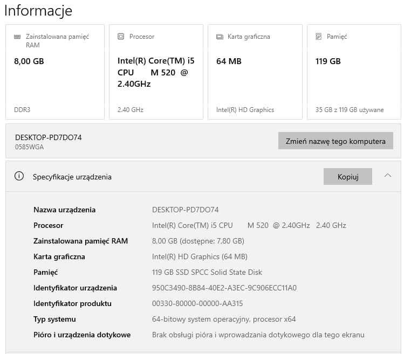Select the 0585WGA model text
404x354 pixels.
[x=29, y=147]
